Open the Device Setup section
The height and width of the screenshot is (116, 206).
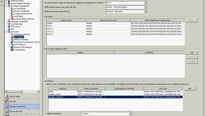(22, 97)
